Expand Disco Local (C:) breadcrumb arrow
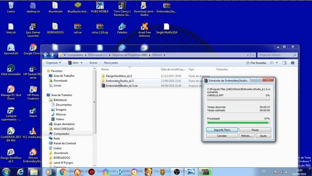This screenshot has width=312, height=176. coord(110,55)
